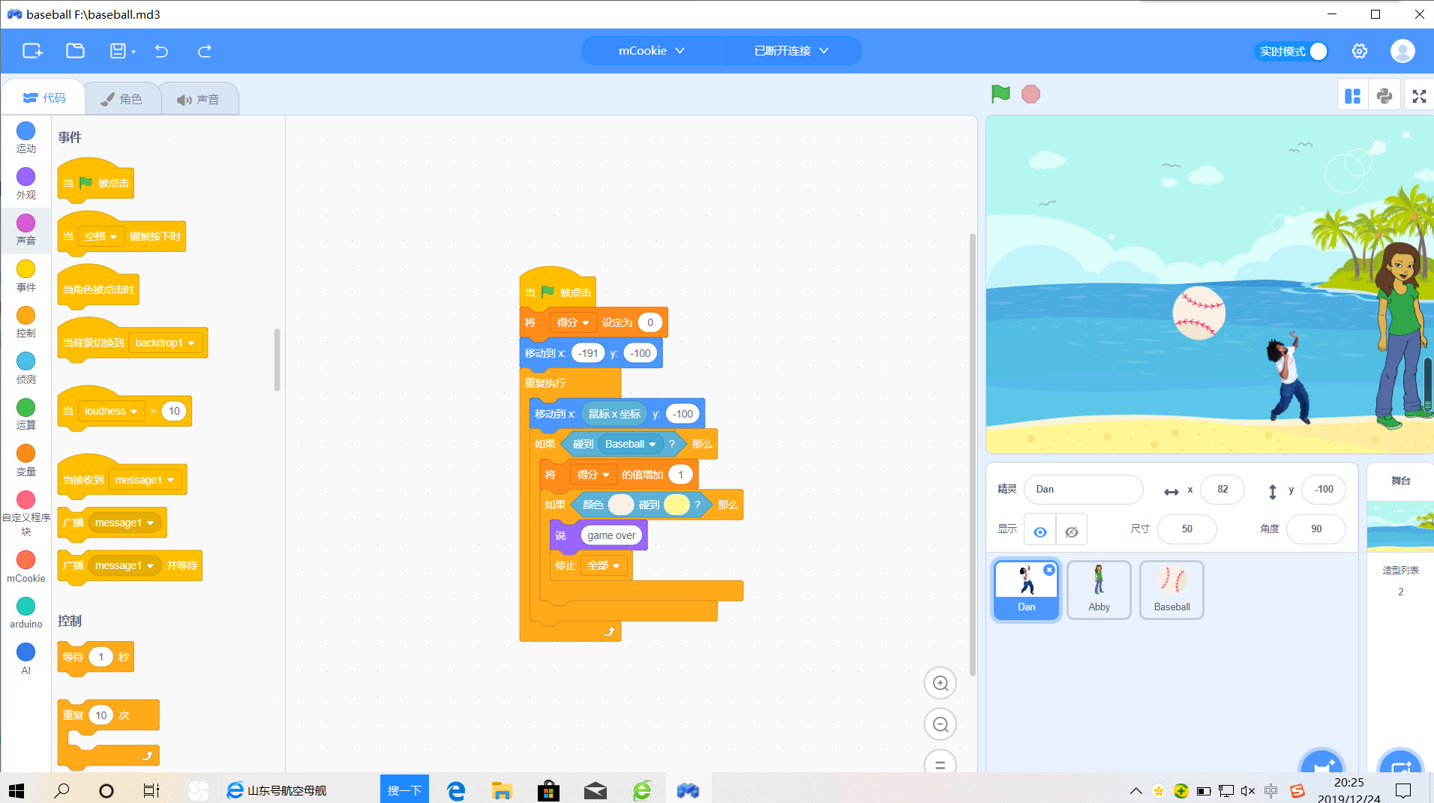Image resolution: width=1434 pixels, height=803 pixels.
Task: Click the yellow color swatch in script
Action: pyautogui.click(x=676, y=505)
